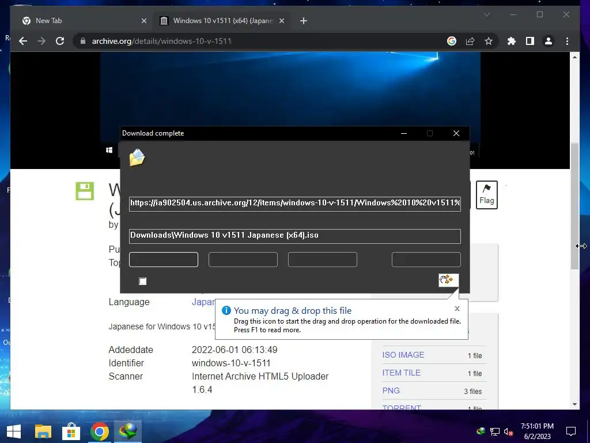Viewport: 590px width, 443px height.
Task: Switch to the New Tab tab
Action: point(84,21)
